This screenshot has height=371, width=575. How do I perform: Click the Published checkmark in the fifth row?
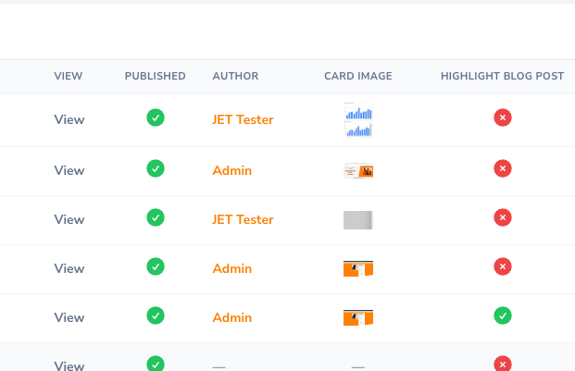[156, 315]
